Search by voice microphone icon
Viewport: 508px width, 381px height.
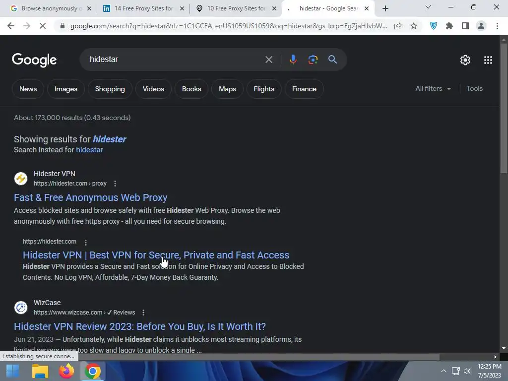coord(293,60)
